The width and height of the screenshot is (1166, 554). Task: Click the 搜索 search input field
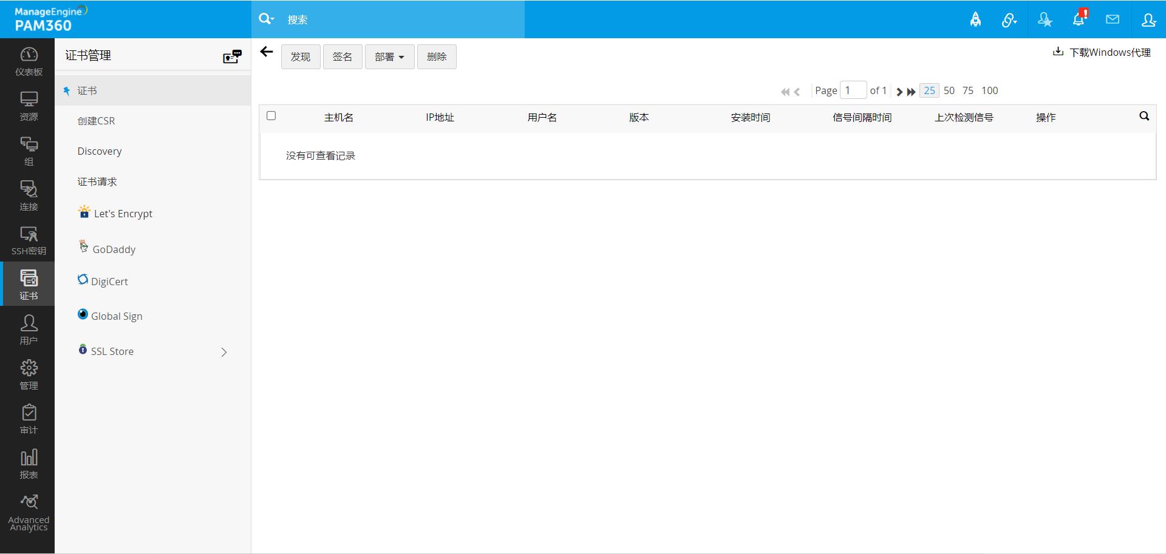[x=403, y=19]
